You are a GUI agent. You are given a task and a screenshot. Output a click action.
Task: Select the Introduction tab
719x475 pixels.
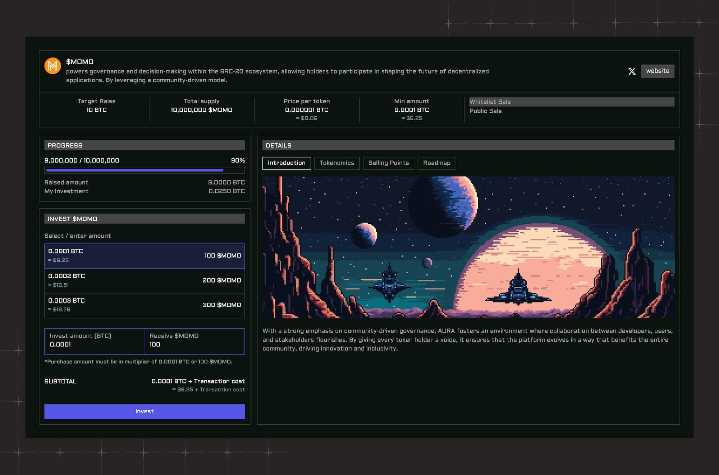click(x=287, y=163)
